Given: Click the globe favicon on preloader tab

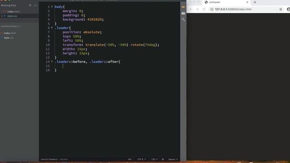Looking at the screenshot, I should tap(206, 2).
